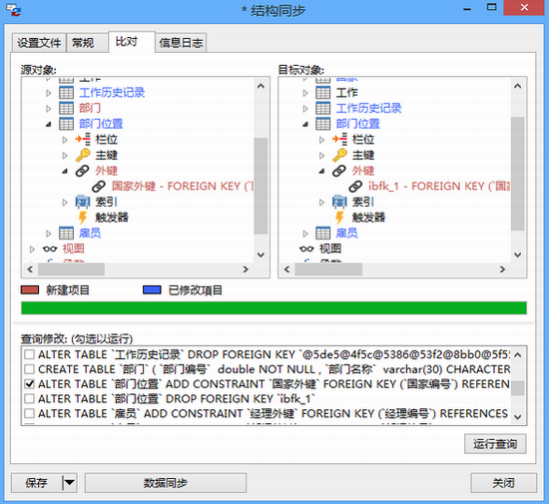Select the 主键 key icon in source objects
This screenshot has height=504, width=549.
point(83,155)
